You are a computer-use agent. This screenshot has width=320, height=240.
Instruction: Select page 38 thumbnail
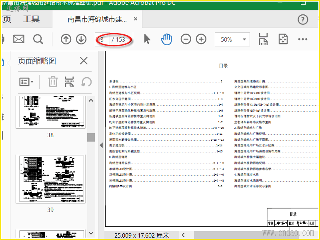pyautogui.click(x=50, y=112)
